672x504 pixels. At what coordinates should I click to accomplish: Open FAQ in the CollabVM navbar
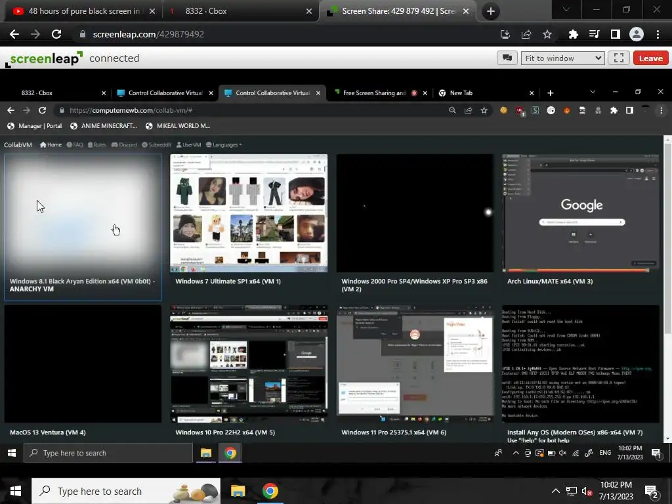tap(75, 145)
